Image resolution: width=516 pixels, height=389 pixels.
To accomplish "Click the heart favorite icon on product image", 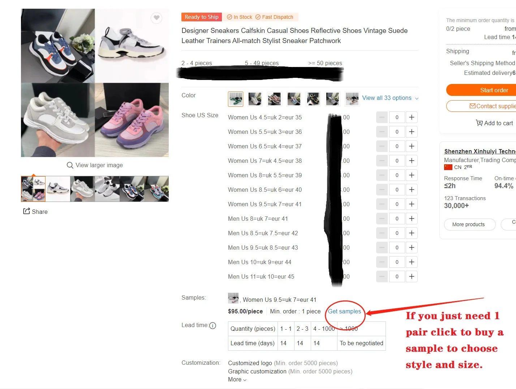I will [x=156, y=18].
